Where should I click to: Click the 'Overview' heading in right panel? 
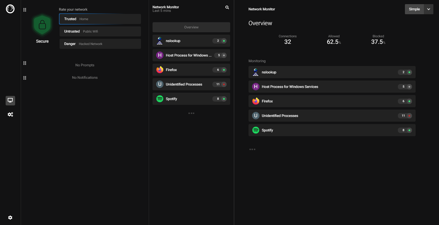[x=260, y=23]
